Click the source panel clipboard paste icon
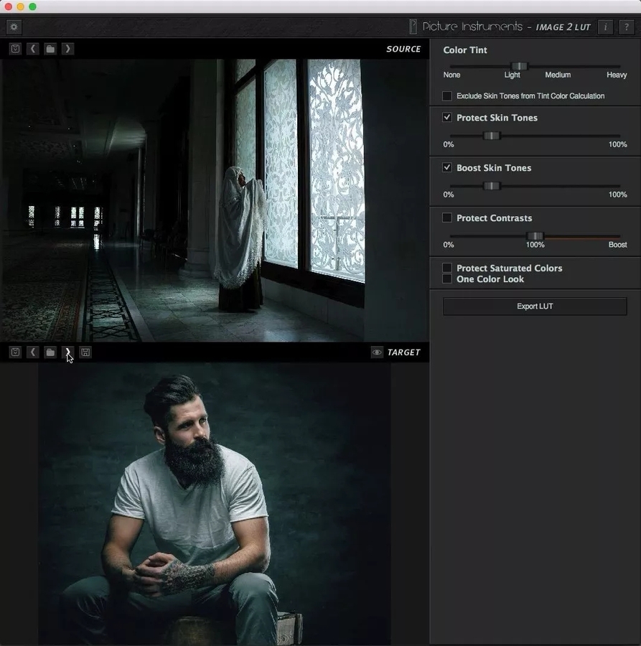This screenshot has height=646, width=641. click(x=15, y=49)
